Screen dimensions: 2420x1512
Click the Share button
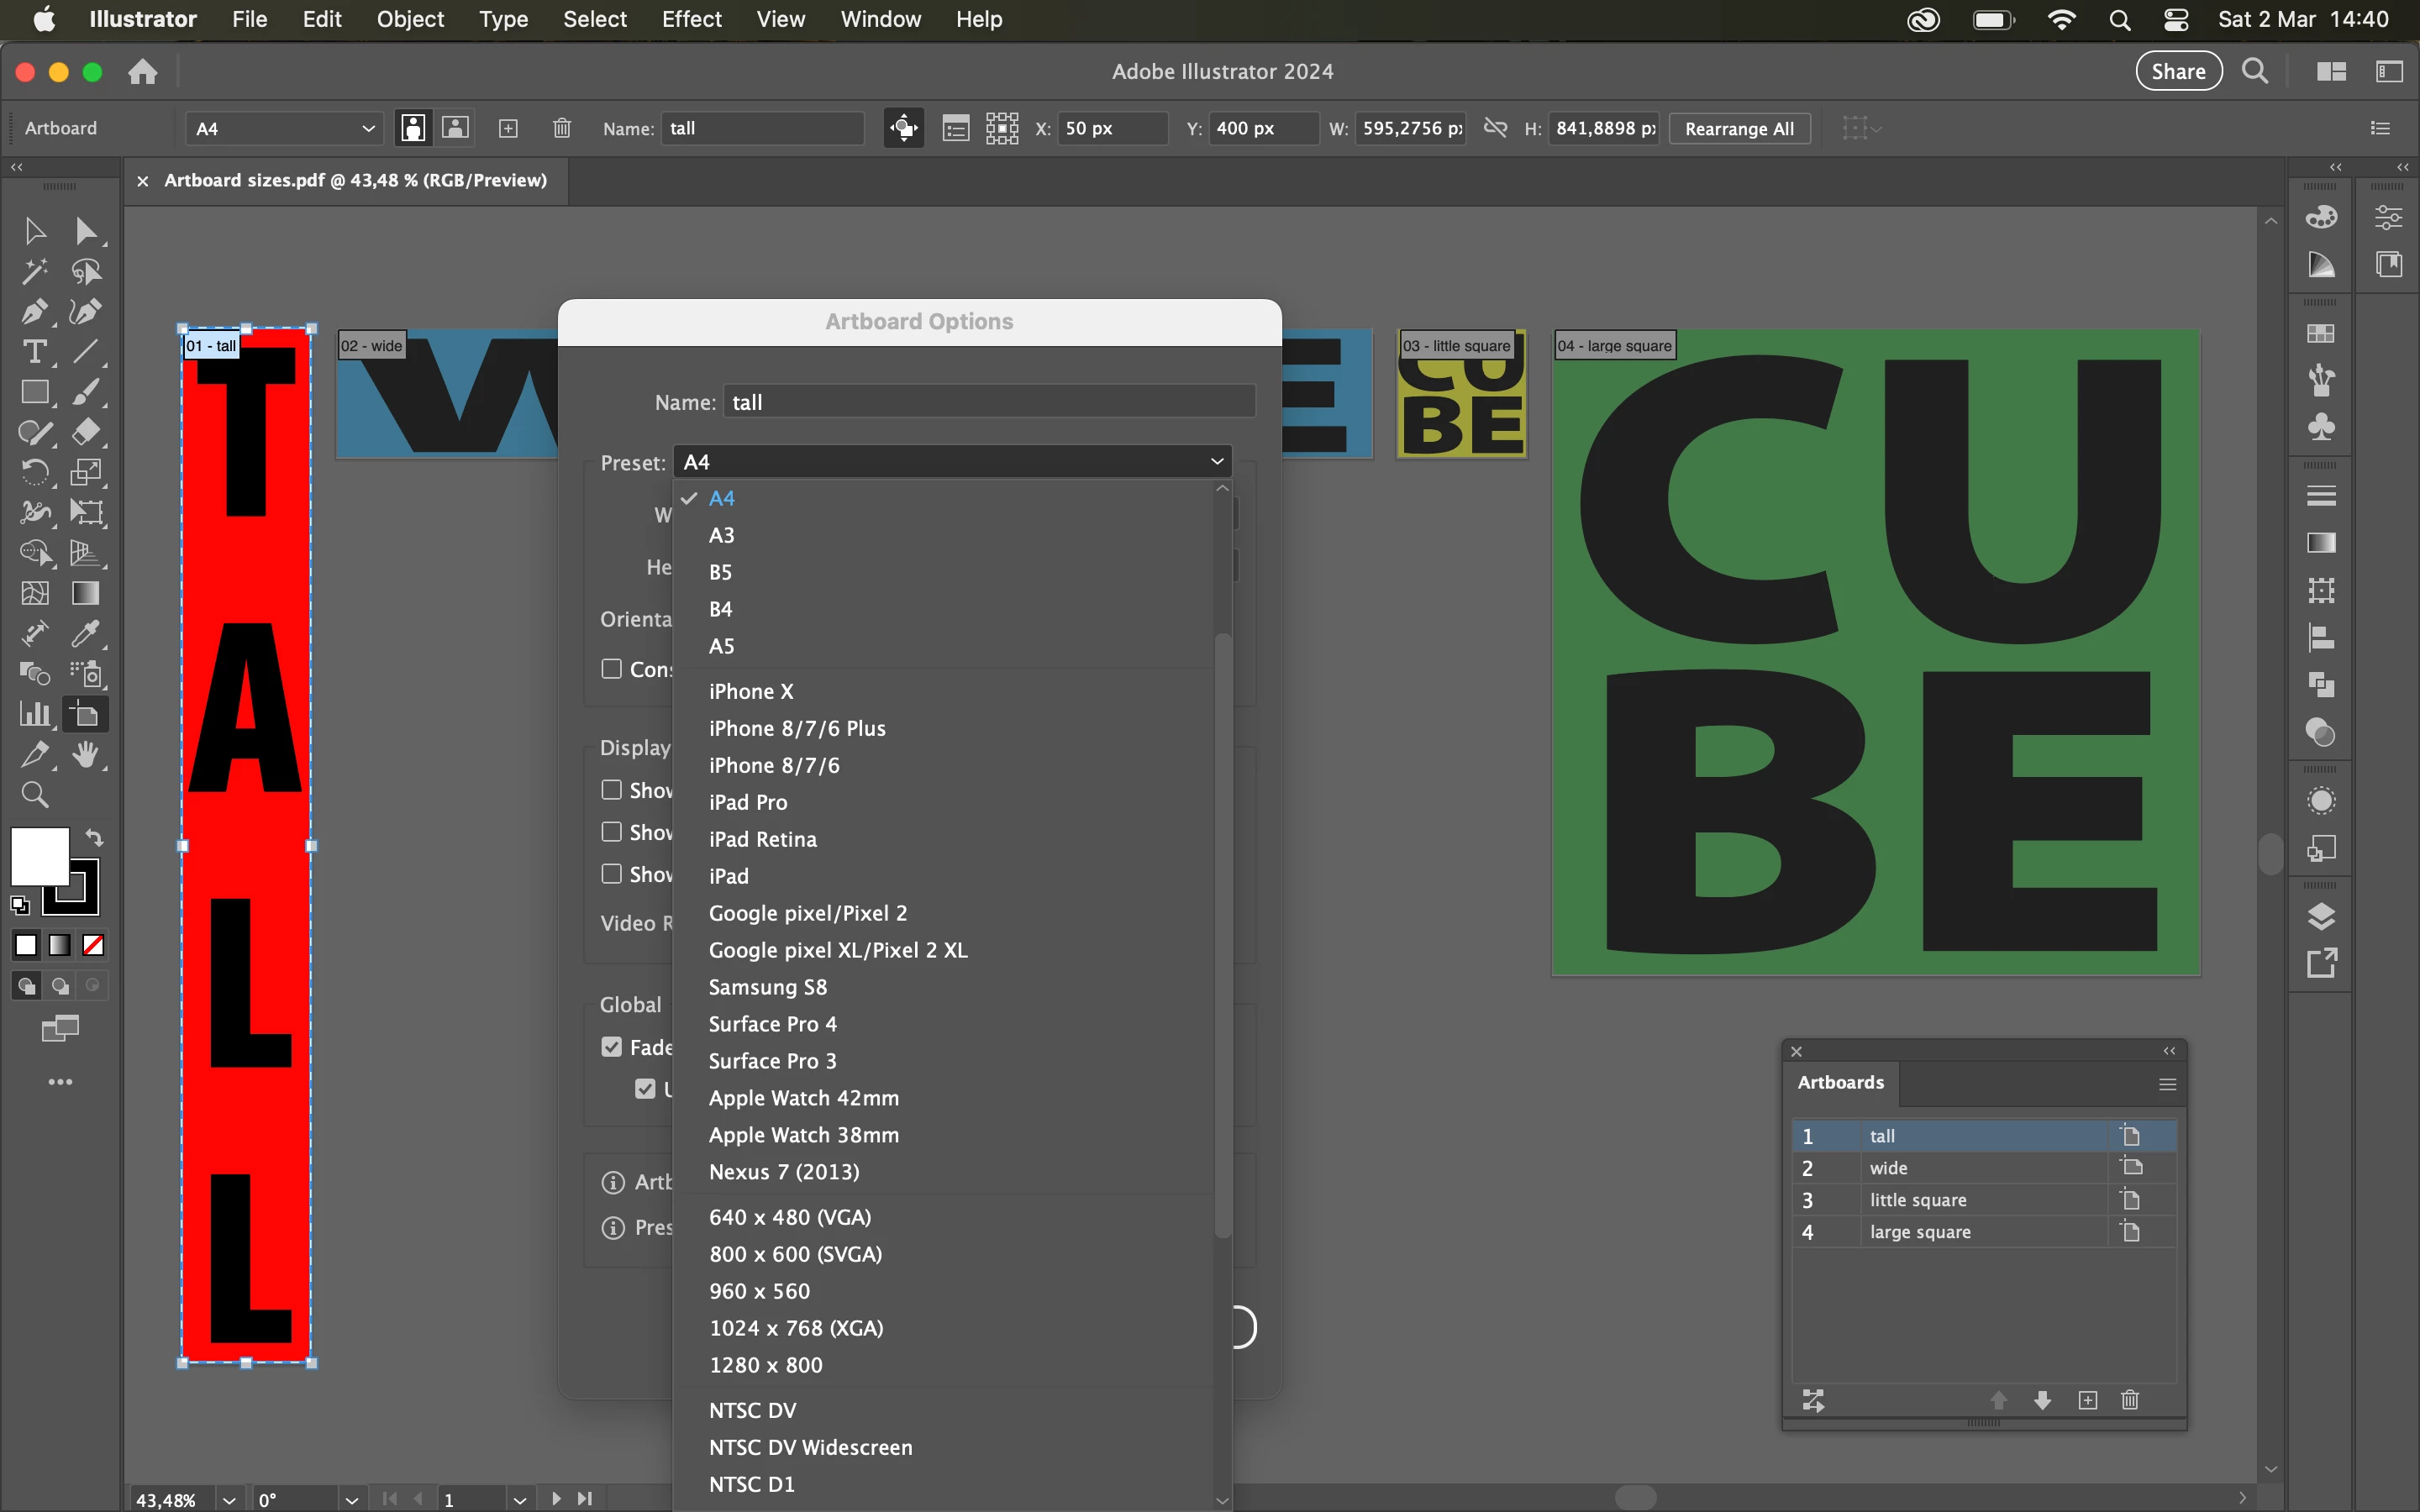[2178, 71]
